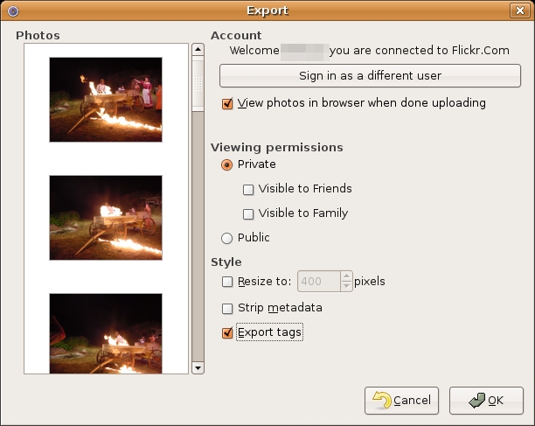This screenshot has width=535, height=426.
Task: Click the window menu icon in title bar
Action: tap(12, 10)
